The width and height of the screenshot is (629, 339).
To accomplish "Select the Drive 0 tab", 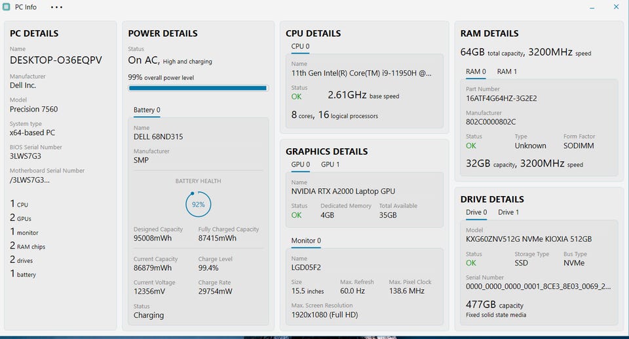I will [476, 212].
